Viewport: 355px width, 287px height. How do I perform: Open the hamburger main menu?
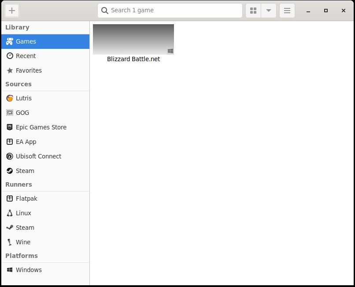pos(287,11)
